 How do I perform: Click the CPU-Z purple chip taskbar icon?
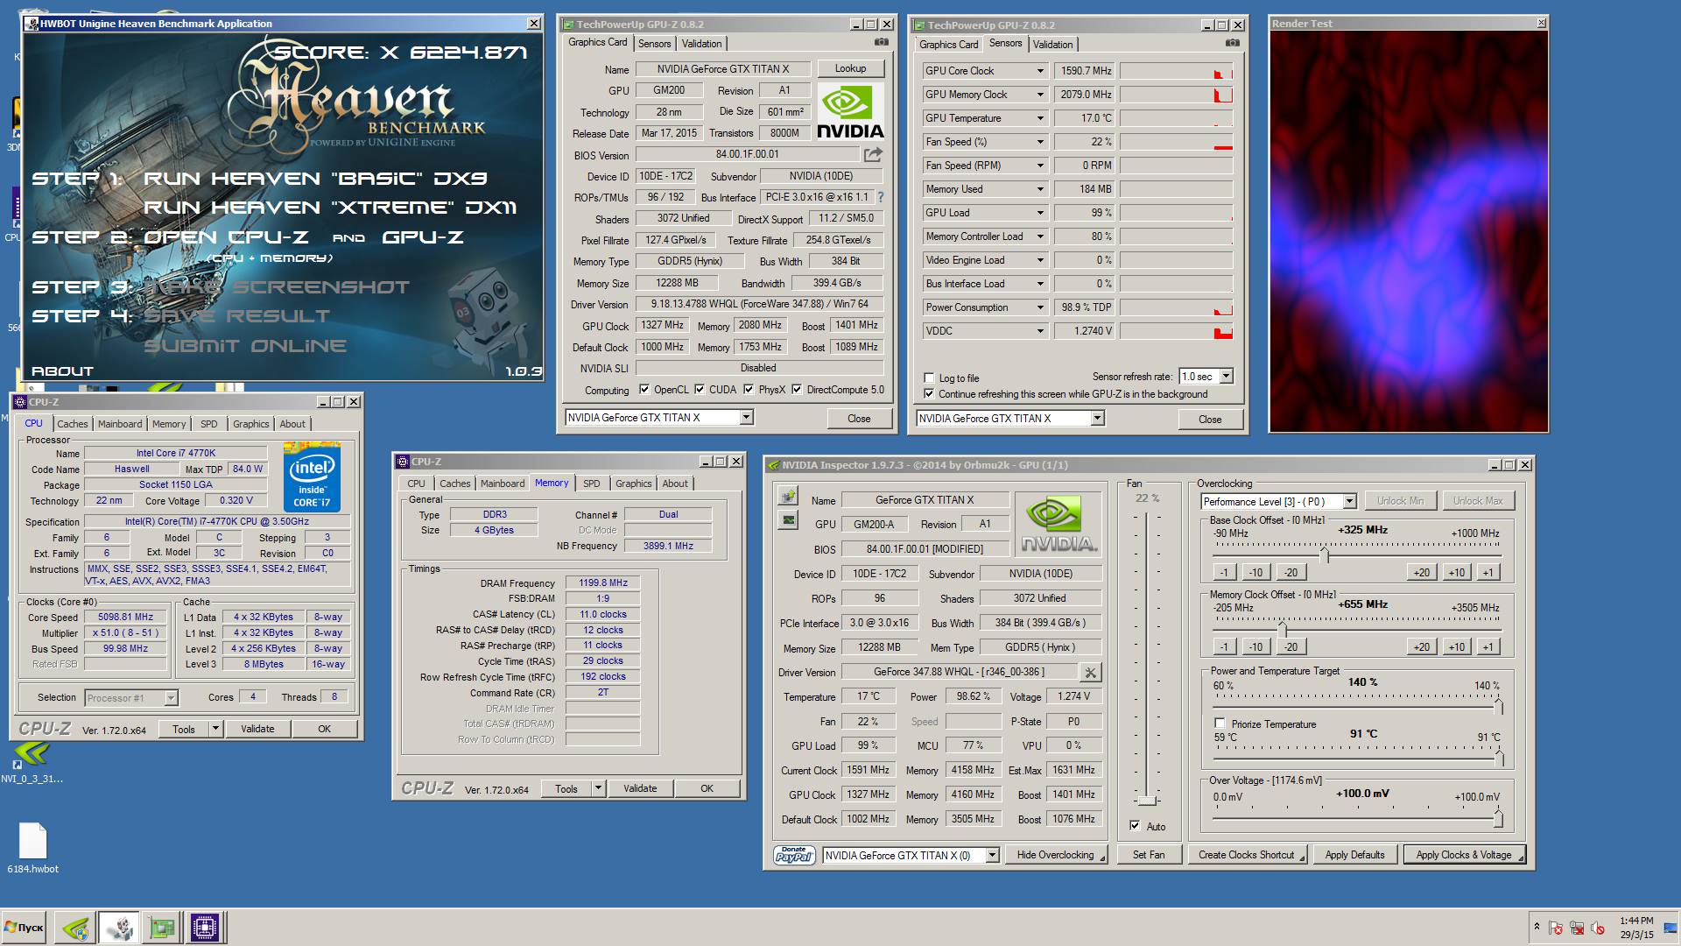[205, 927]
